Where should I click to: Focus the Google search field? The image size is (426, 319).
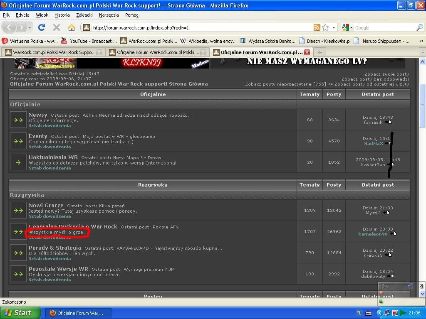385,28
